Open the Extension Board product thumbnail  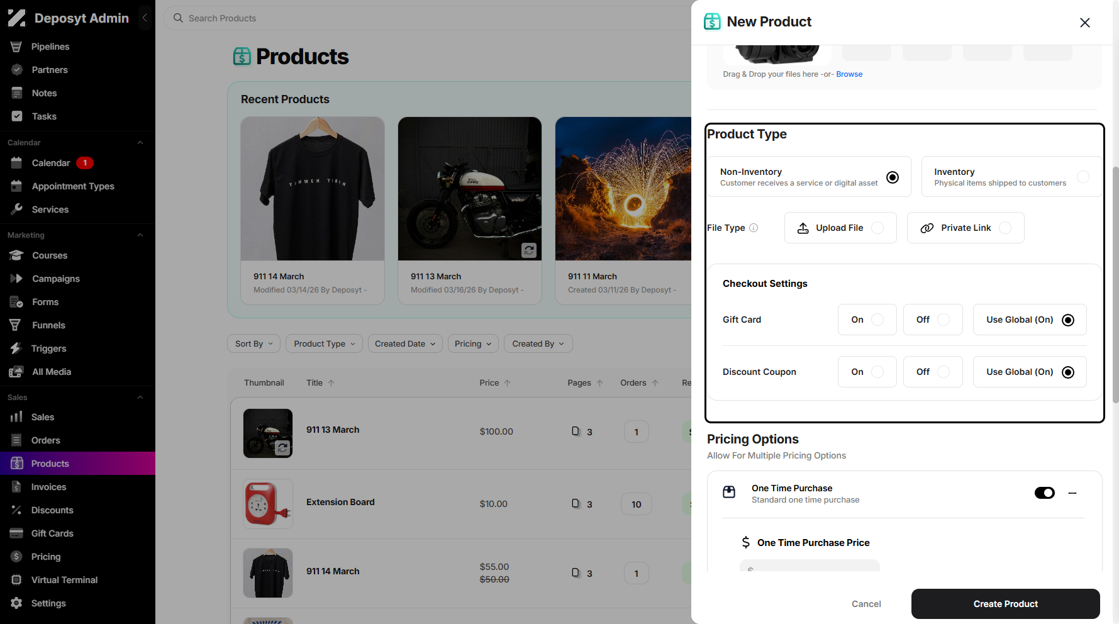(268, 504)
